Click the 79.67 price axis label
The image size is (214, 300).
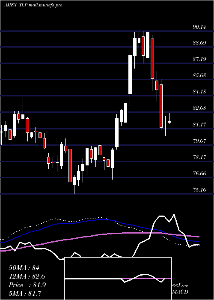click(199, 141)
